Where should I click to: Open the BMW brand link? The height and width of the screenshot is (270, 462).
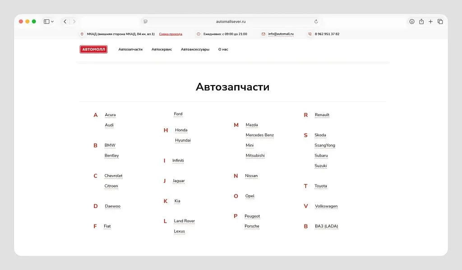point(110,145)
